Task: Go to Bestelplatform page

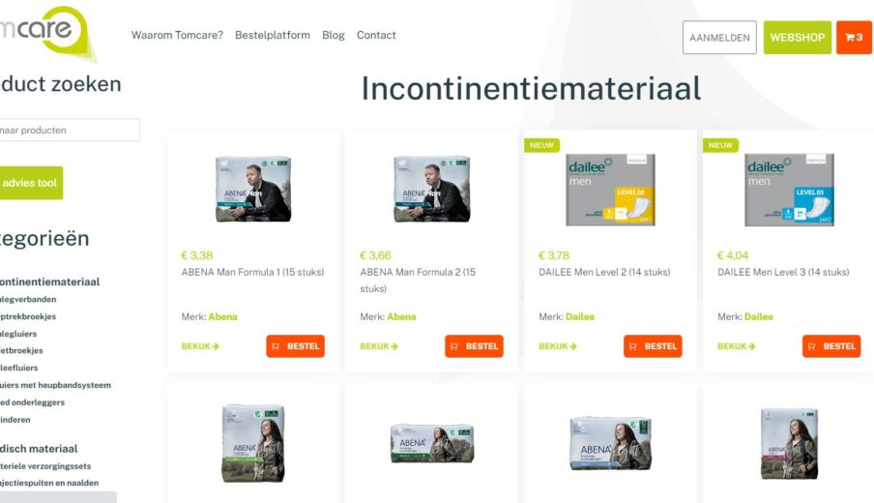Action: [273, 35]
